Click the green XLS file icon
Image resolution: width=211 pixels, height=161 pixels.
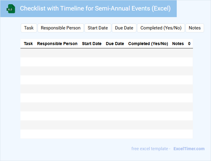point(11,9)
